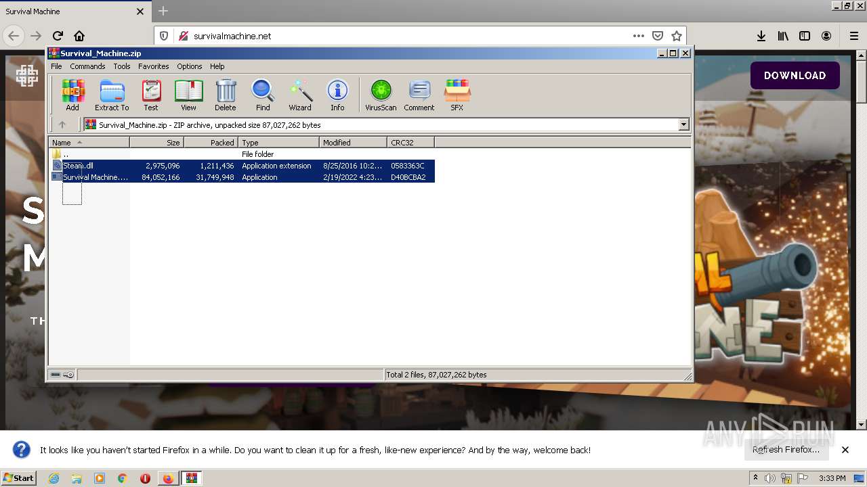The image size is (867, 487).
Task: Go up one folder level in WinRAR
Action: click(62, 124)
